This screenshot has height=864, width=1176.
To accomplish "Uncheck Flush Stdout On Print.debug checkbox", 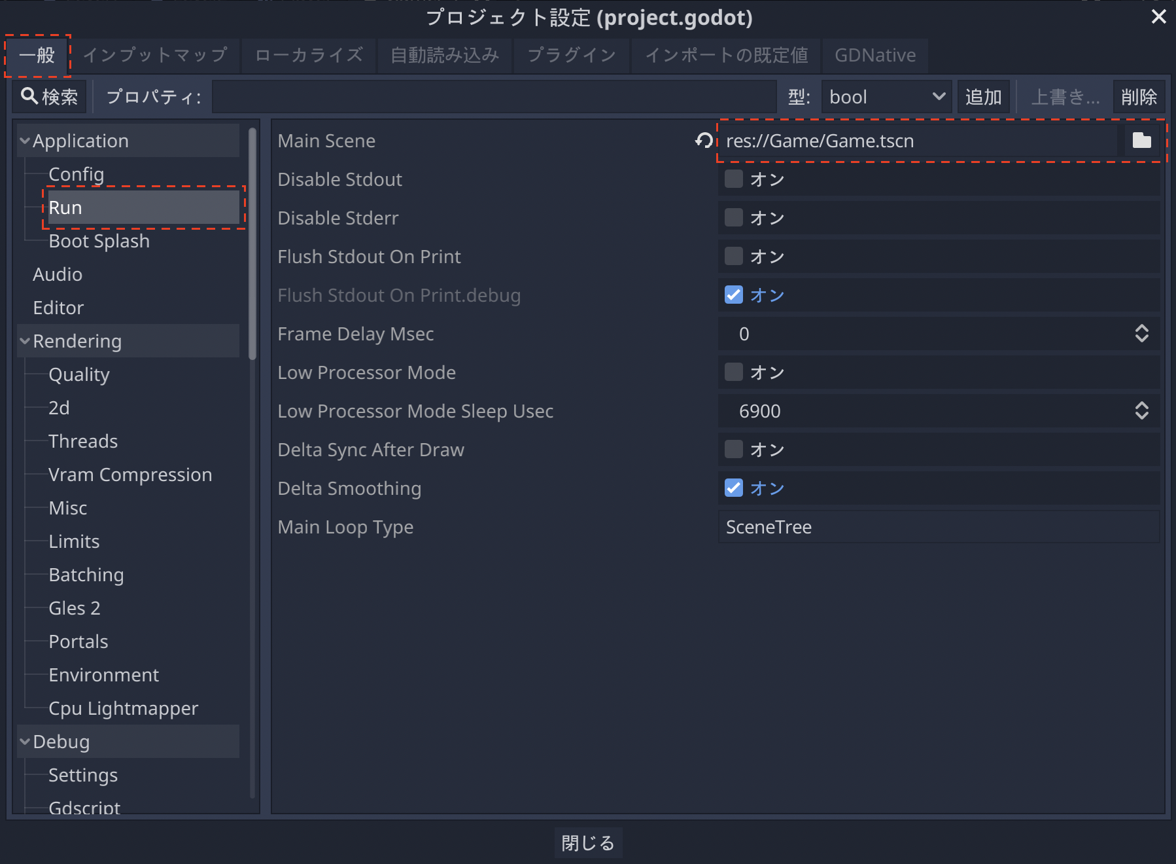I will click(734, 295).
